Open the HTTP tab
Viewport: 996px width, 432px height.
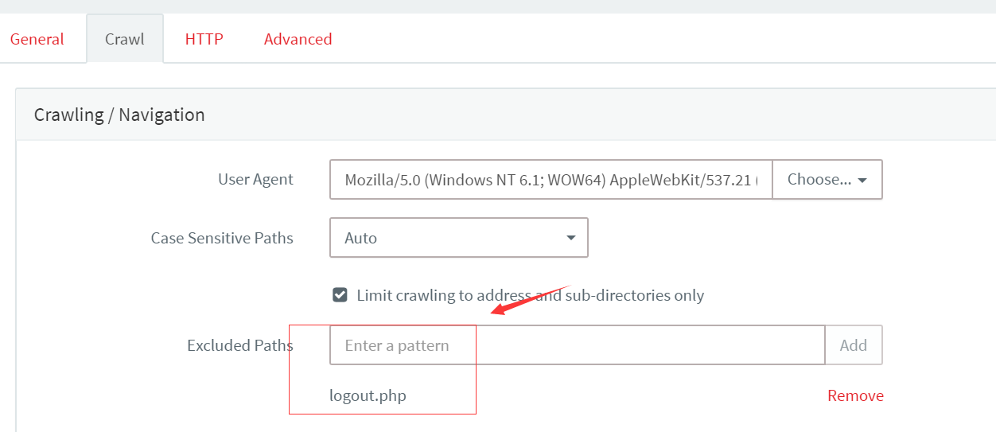tap(204, 39)
